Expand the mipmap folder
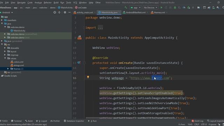Viewport: 224px width, 126px height. (5, 55)
